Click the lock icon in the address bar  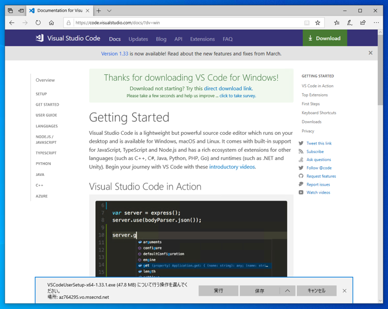(69, 23)
